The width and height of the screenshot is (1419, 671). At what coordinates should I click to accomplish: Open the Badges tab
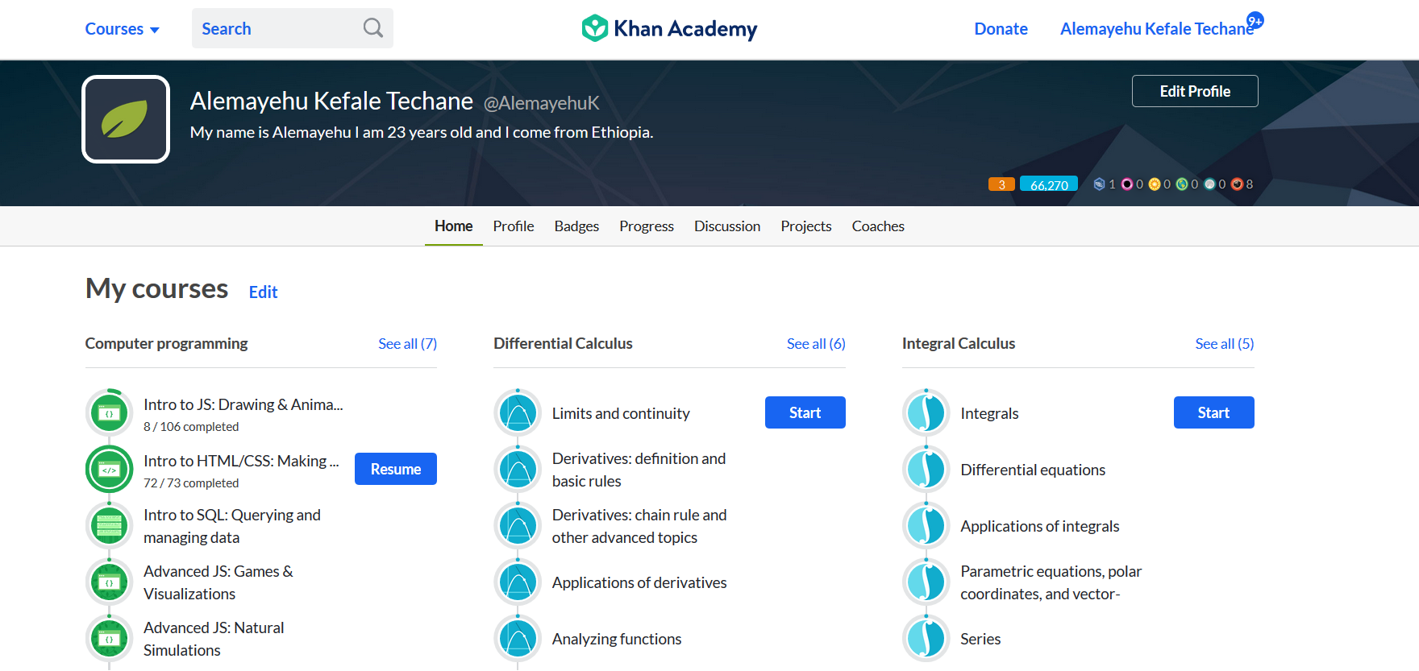576,226
